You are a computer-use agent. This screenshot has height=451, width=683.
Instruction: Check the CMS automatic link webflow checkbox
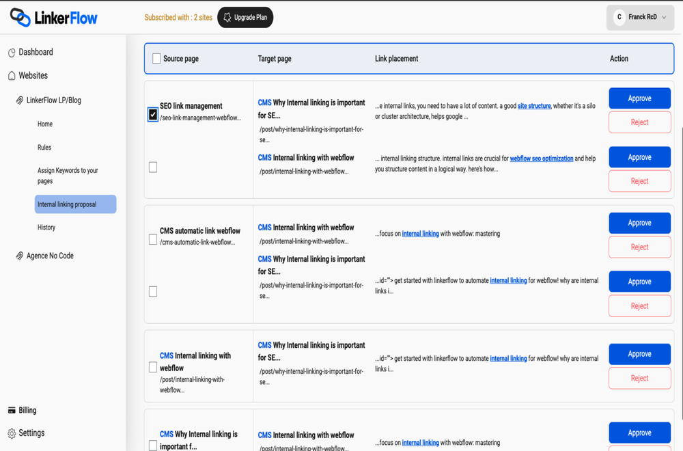[x=152, y=239]
